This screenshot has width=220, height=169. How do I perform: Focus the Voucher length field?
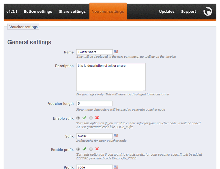coord(94,103)
